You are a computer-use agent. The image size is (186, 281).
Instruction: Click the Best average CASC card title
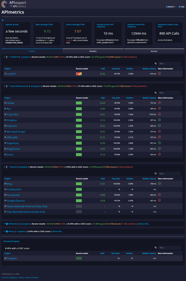44,24
